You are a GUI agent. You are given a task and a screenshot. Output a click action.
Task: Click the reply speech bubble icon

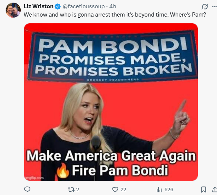tap(27, 189)
